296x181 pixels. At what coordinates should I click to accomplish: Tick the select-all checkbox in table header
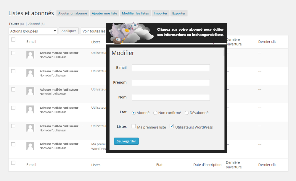point(13,40)
